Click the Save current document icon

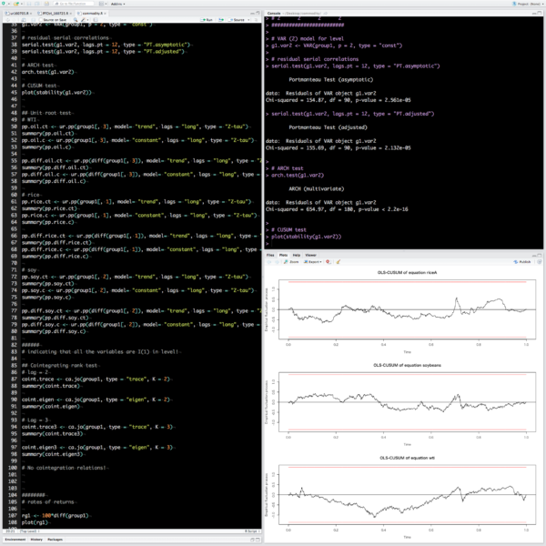point(29,4)
